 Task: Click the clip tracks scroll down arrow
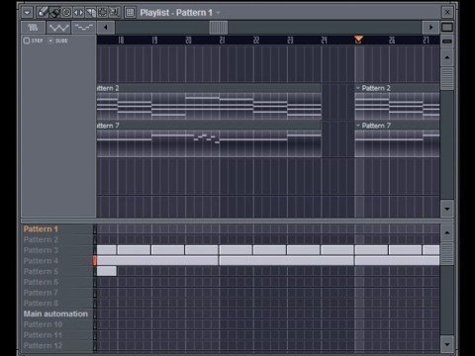pyautogui.click(x=447, y=209)
